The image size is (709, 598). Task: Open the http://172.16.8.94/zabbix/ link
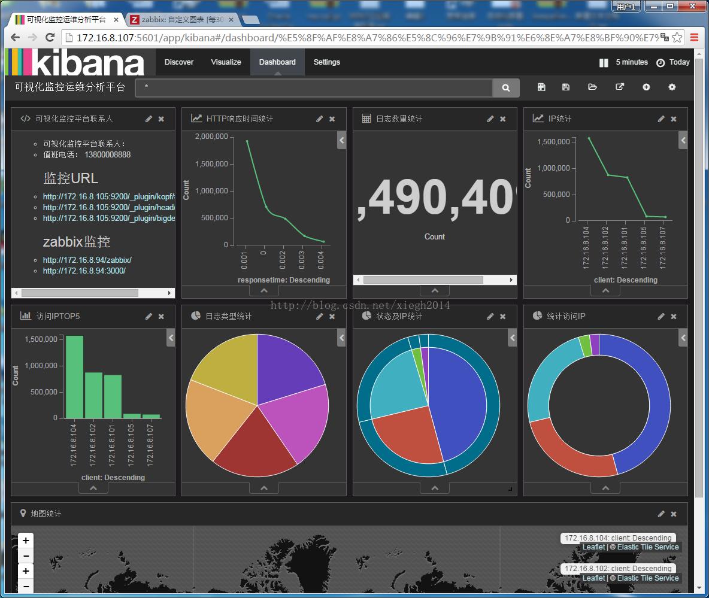point(87,260)
